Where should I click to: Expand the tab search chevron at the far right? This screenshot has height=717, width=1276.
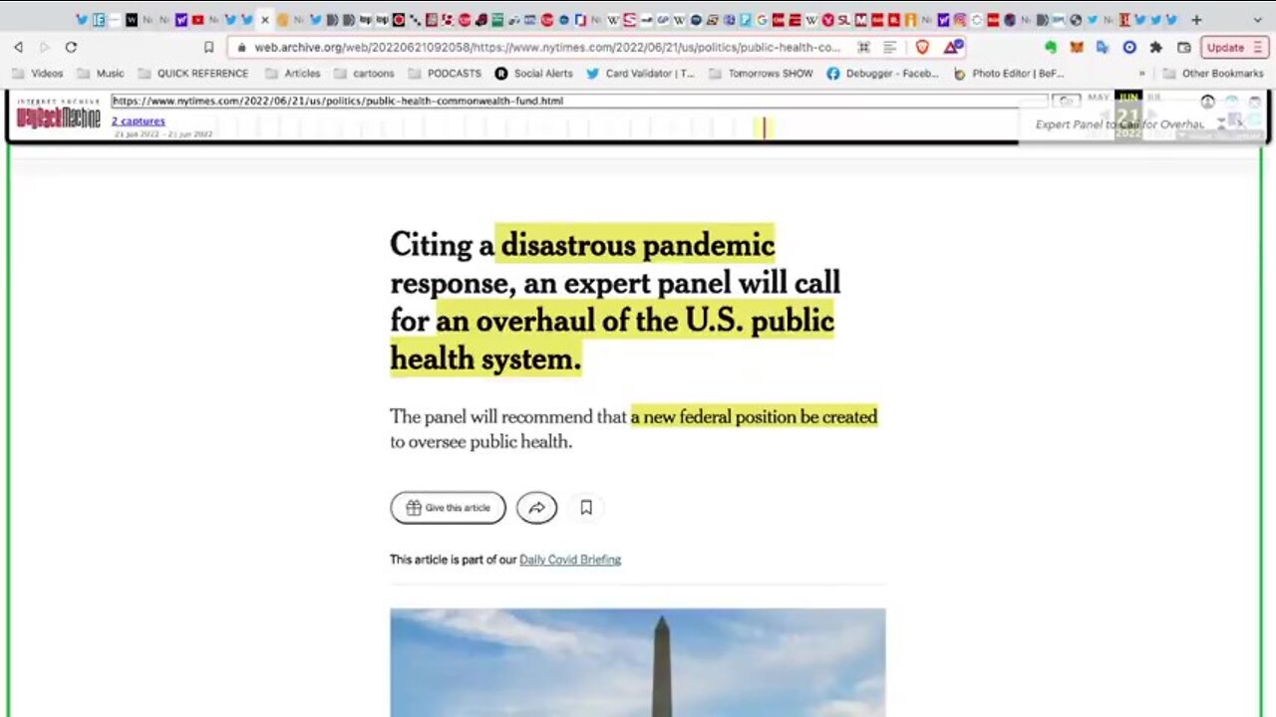tap(1256, 19)
